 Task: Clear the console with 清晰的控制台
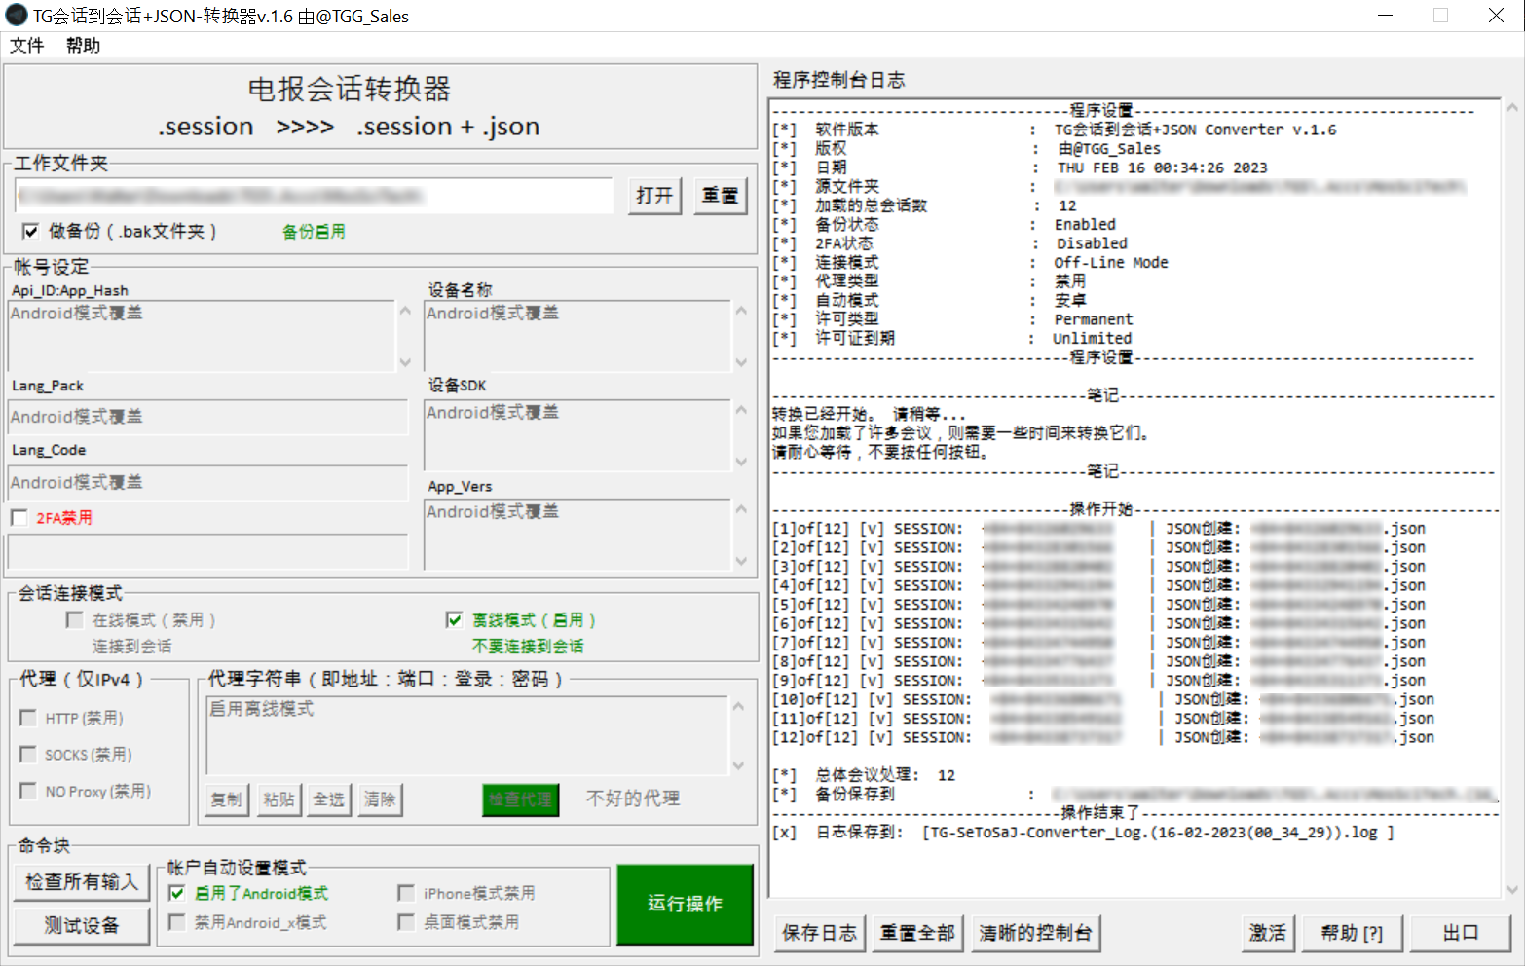tap(1036, 932)
